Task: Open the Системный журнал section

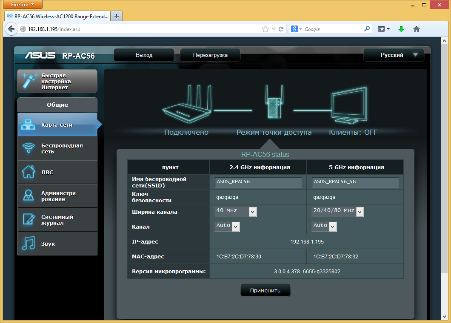Action: (x=57, y=220)
